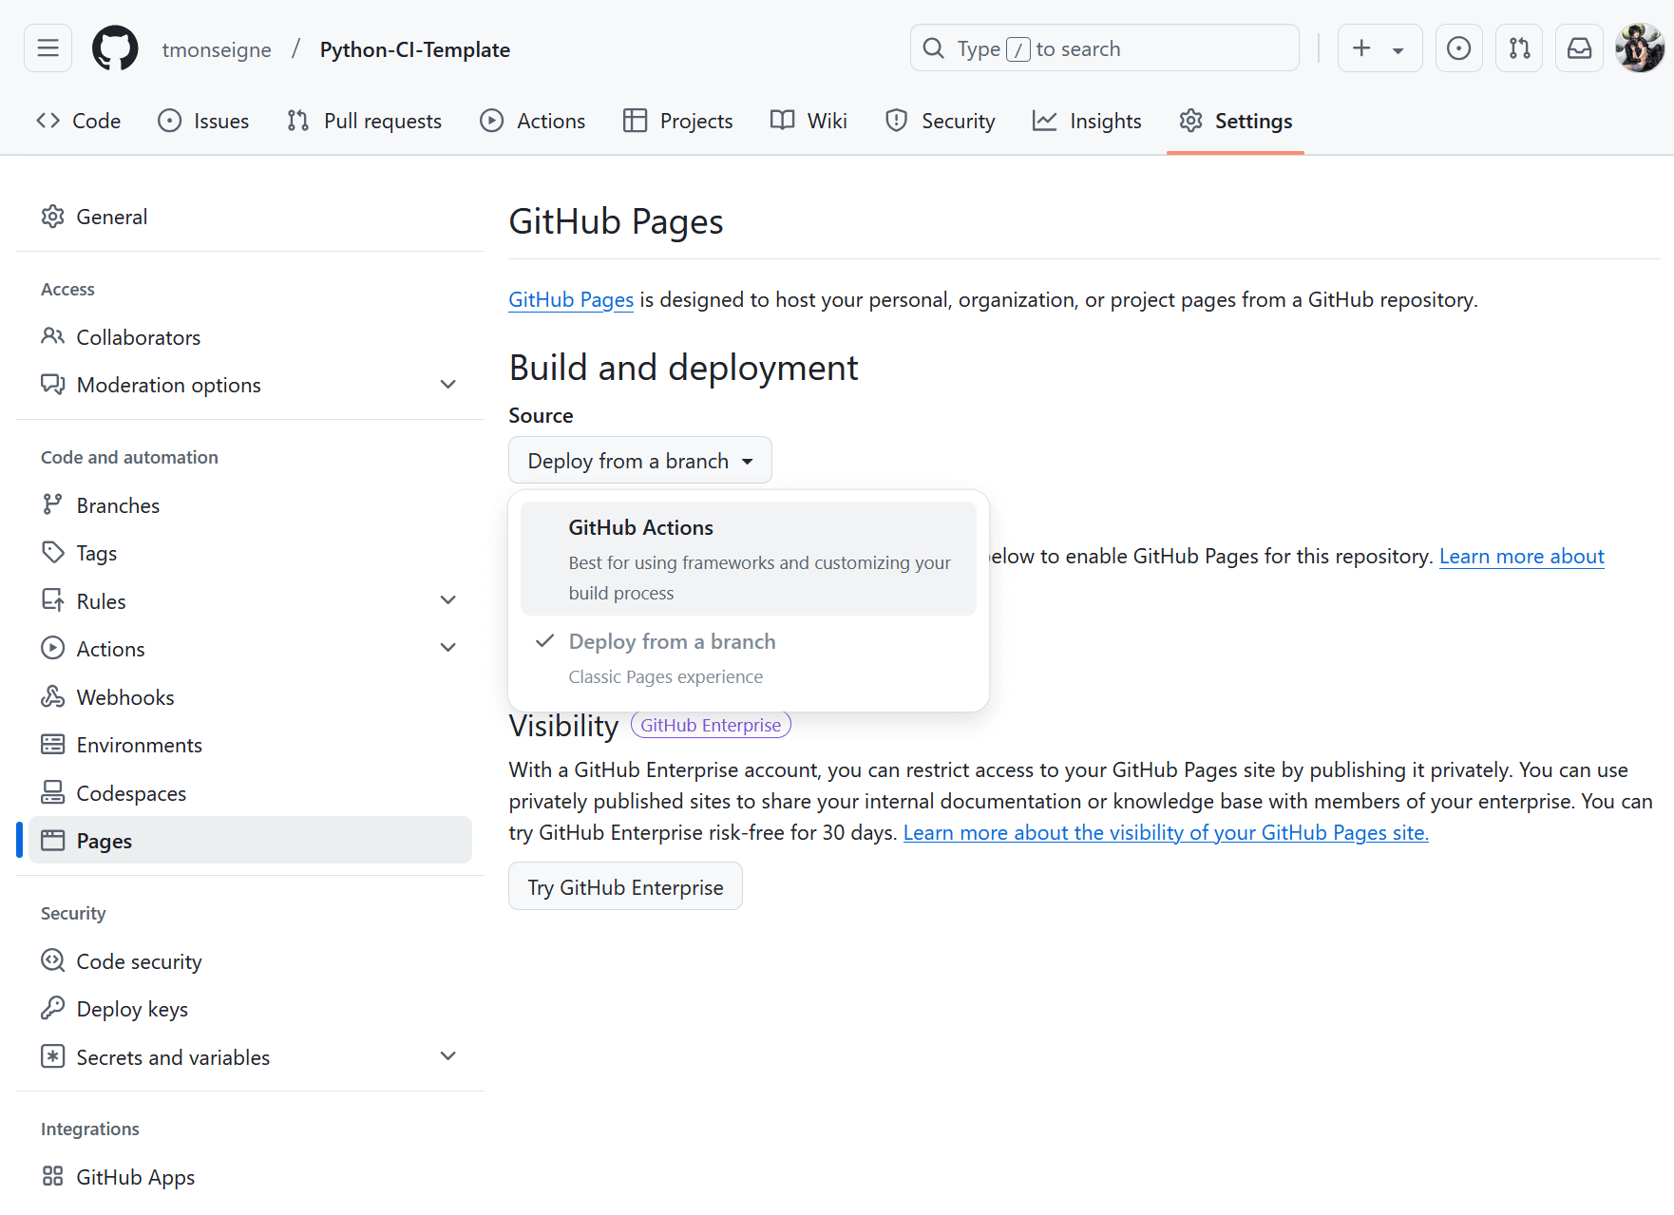Open the Actions repository tab
The width and height of the screenshot is (1674, 1215).
533,122
